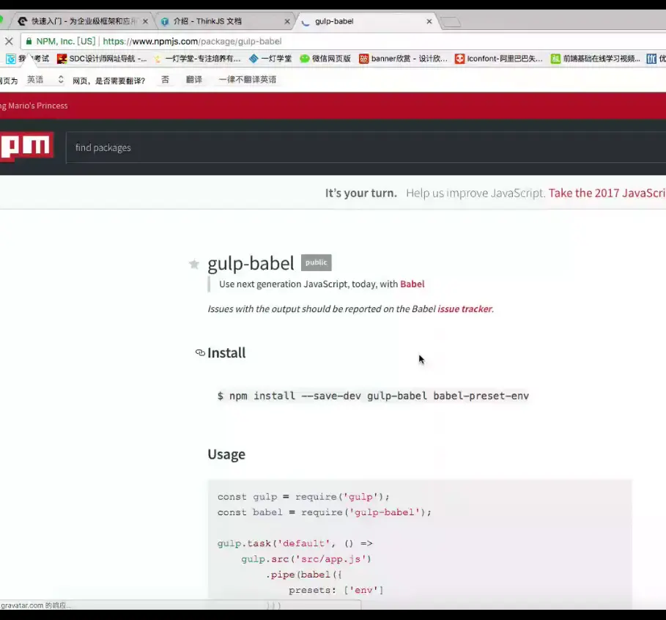Open the 前端基础在线学习视频 bookmark
Viewport: 666px width, 620px height.
point(596,59)
